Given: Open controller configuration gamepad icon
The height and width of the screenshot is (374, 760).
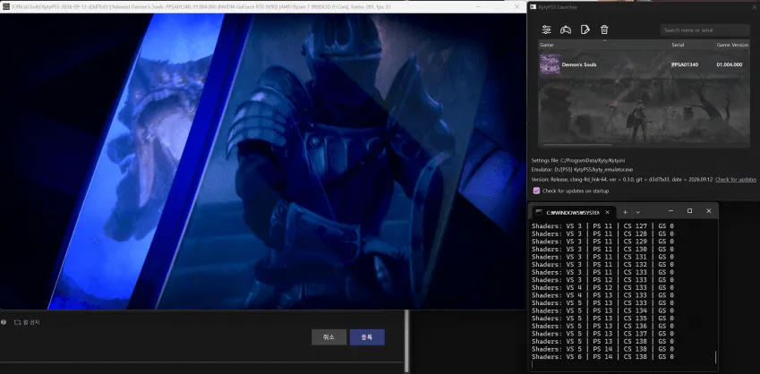Looking at the screenshot, I should pos(566,30).
